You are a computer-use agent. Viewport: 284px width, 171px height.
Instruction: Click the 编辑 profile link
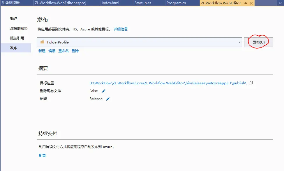coord(52,51)
